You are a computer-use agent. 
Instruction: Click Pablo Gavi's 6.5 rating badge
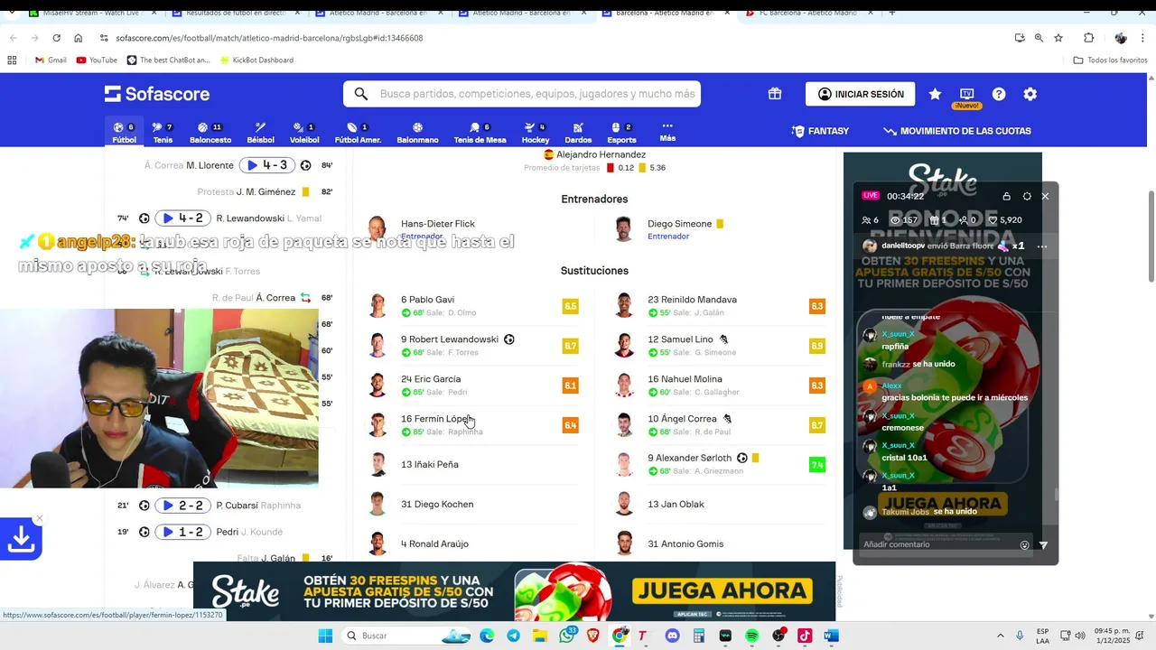tap(570, 306)
